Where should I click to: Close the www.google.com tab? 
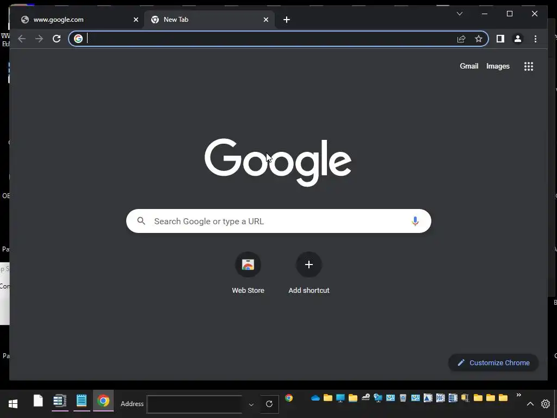click(135, 20)
